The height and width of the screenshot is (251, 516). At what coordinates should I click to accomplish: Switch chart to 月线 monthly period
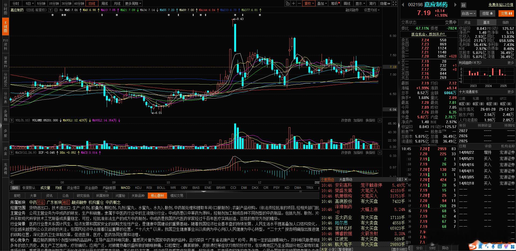tap(117, 3)
